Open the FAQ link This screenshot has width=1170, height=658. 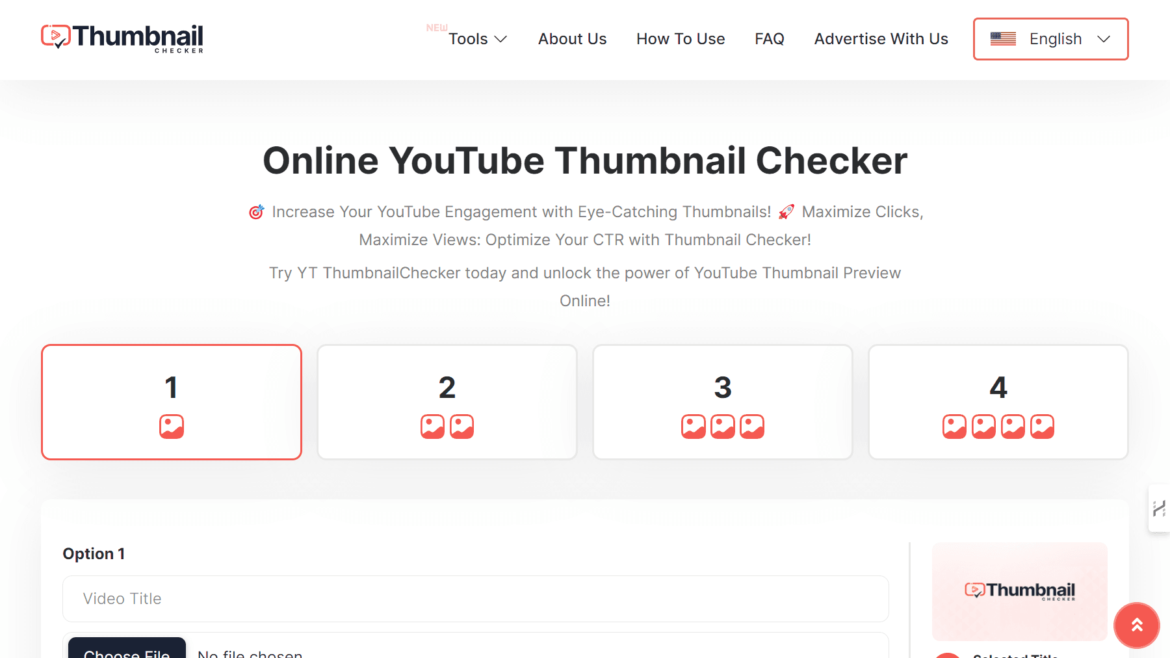pyautogui.click(x=769, y=39)
